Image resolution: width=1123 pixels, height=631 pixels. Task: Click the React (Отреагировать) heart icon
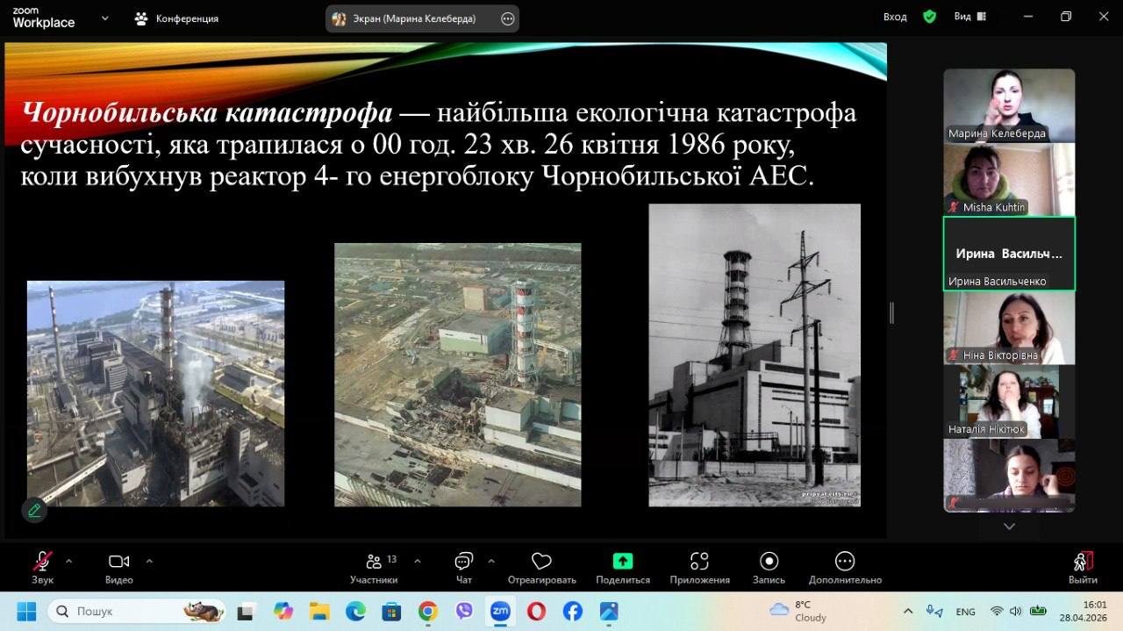tap(541, 568)
